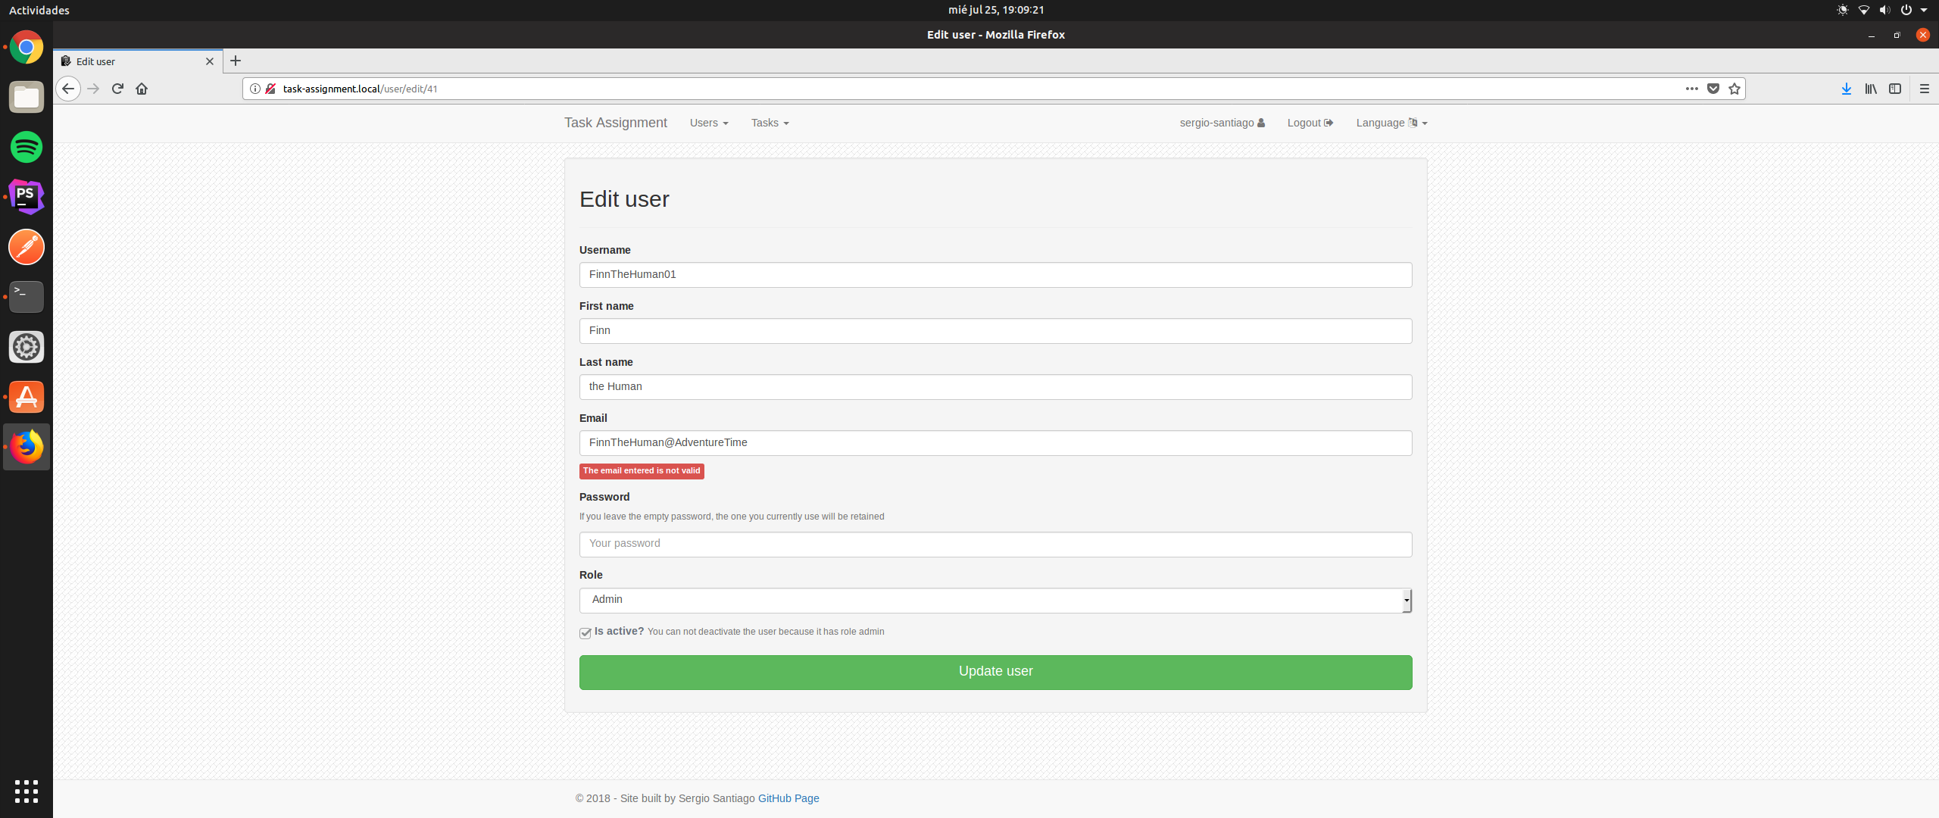Open Firefox hamburger menu
Viewport: 1939px width, 818px height.
tap(1925, 89)
